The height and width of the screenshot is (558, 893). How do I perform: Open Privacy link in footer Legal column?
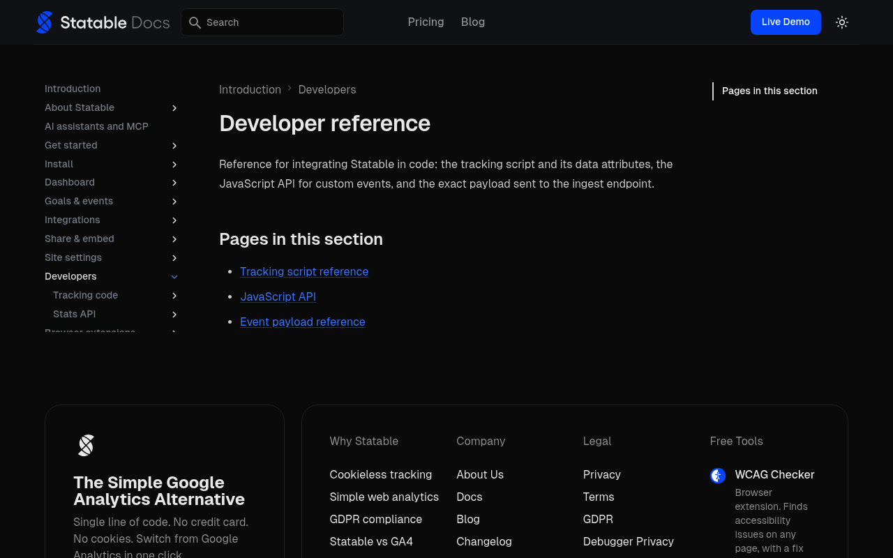(x=602, y=474)
